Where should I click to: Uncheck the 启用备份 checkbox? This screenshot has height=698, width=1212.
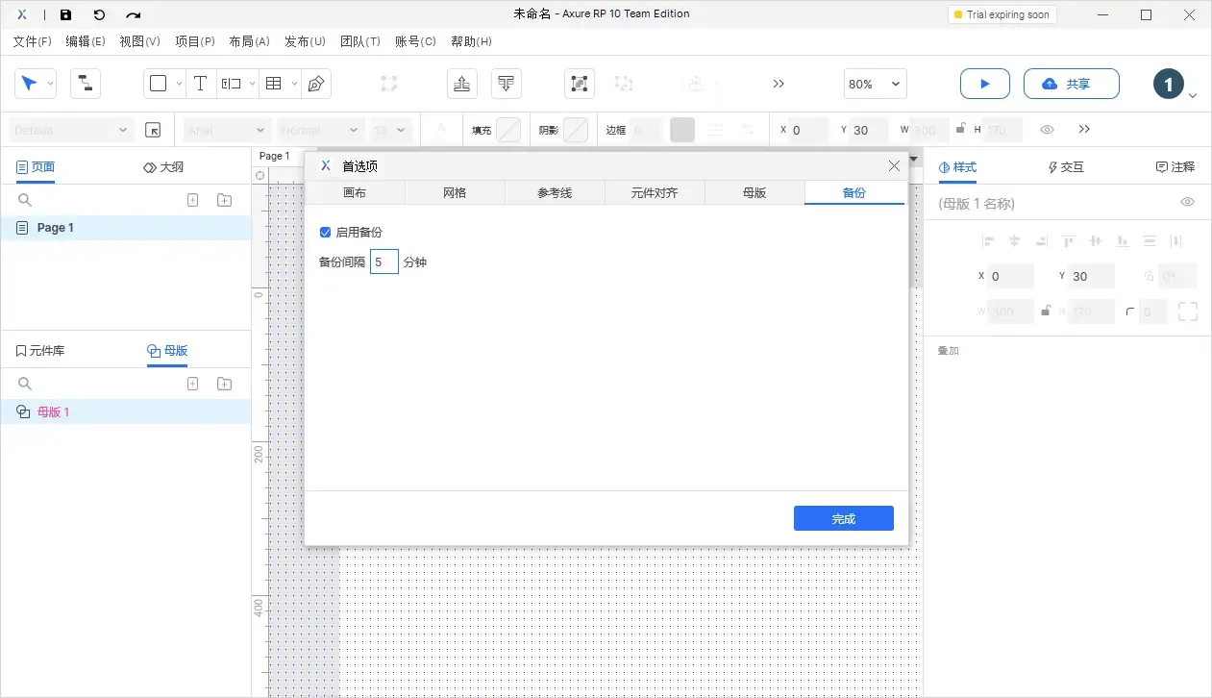tap(325, 233)
